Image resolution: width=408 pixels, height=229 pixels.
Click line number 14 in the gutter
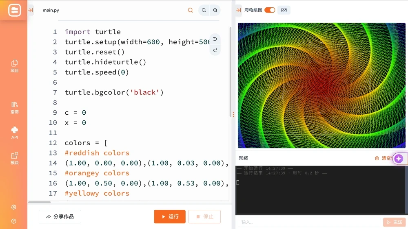(53, 163)
